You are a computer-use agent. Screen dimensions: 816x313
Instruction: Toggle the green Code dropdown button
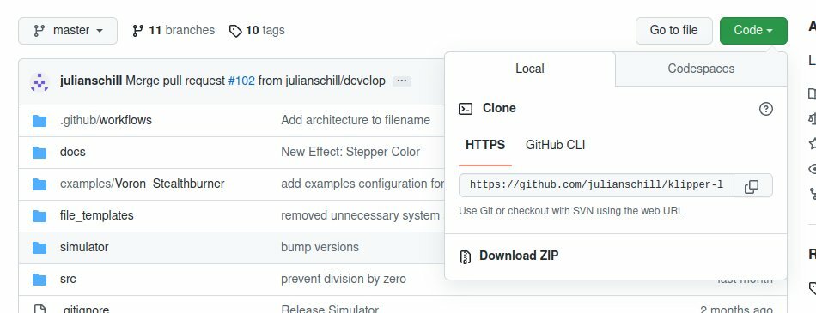click(x=753, y=31)
